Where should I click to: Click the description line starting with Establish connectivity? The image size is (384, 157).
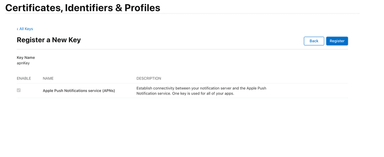[201, 88]
